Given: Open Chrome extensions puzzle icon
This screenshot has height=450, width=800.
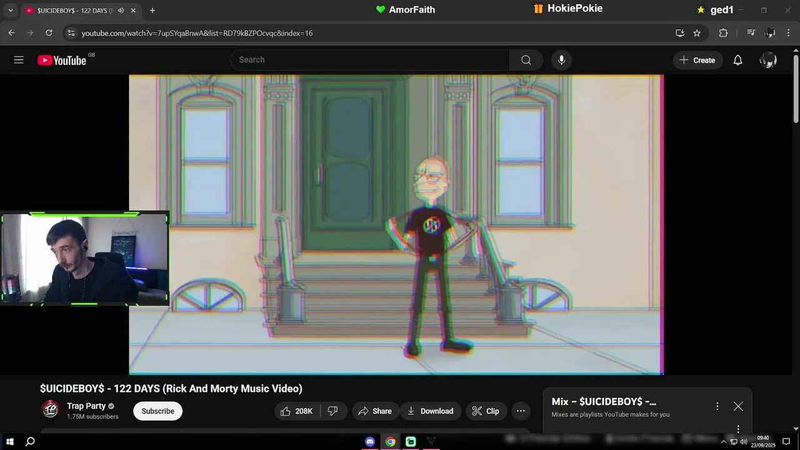Looking at the screenshot, I should pos(723,32).
